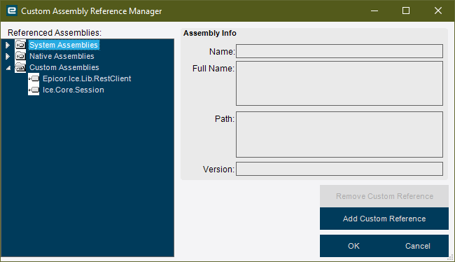The height and width of the screenshot is (262, 455).
Task: Expand the Native Assemblies node
Action: click(8, 56)
